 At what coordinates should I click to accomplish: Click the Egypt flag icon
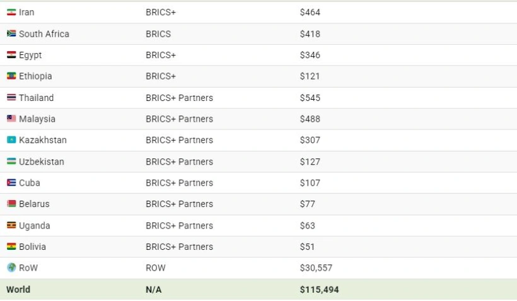point(11,55)
